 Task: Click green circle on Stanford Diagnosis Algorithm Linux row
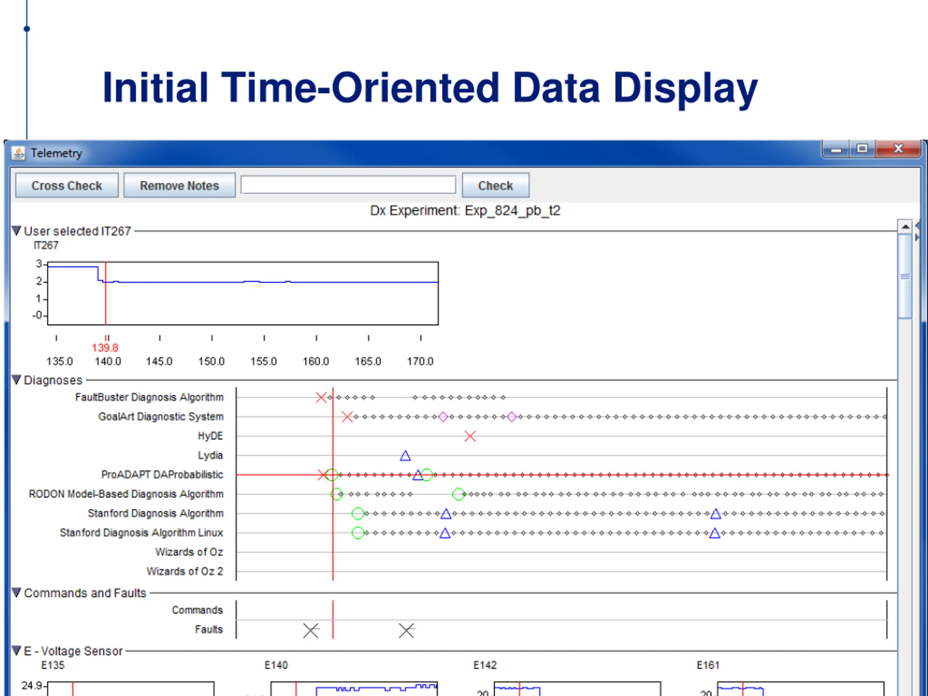tap(358, 533)
